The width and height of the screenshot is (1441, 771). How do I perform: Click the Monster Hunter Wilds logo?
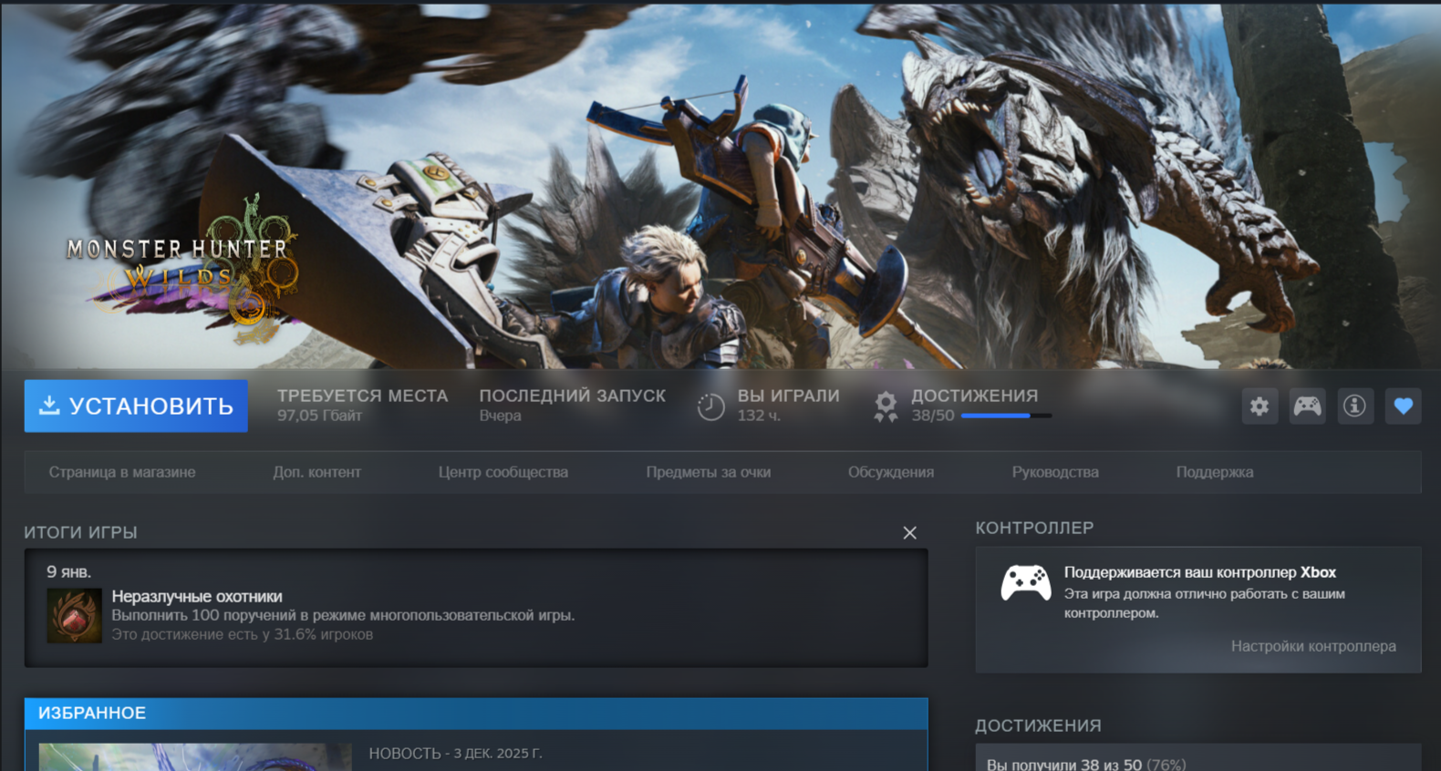pos(181,268)
